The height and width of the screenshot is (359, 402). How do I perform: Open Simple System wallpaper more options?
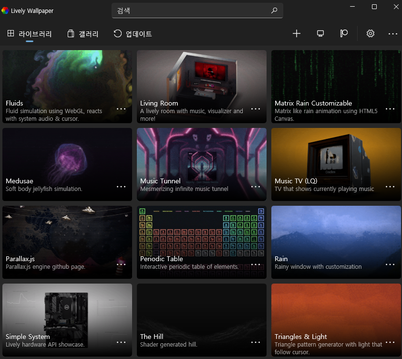tap(121, 342)
